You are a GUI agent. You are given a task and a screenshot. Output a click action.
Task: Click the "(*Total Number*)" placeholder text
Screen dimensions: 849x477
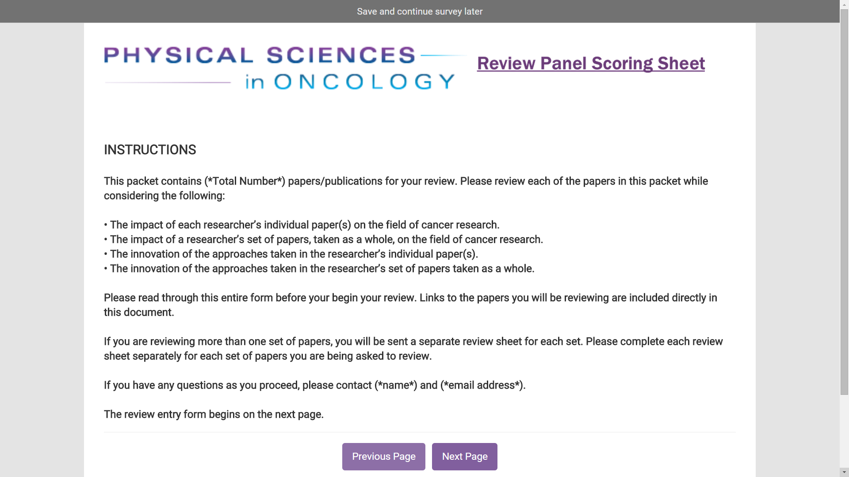point(245,181)
